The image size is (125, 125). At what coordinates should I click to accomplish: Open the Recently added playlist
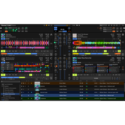[9, 90]
